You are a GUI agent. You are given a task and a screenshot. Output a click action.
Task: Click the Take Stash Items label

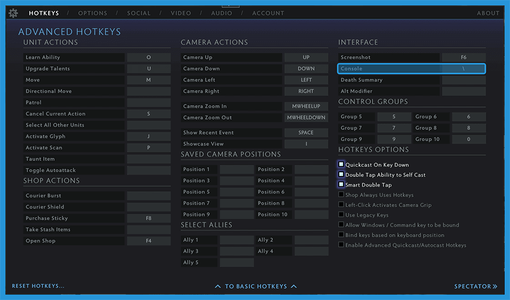[48, 230]
